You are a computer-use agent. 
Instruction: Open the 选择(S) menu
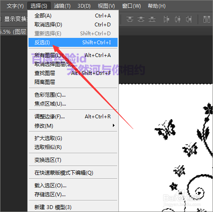pyautogui.click(x=39, y=6)
